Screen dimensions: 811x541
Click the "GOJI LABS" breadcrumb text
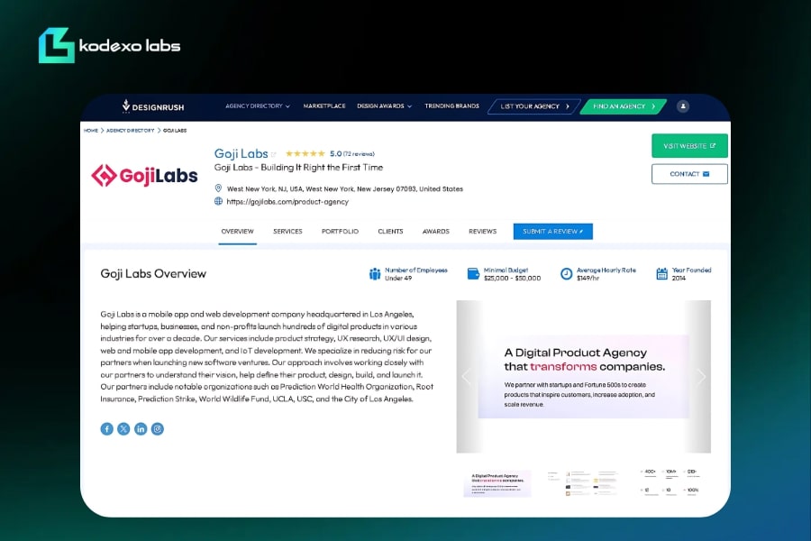tap(175, 131)
